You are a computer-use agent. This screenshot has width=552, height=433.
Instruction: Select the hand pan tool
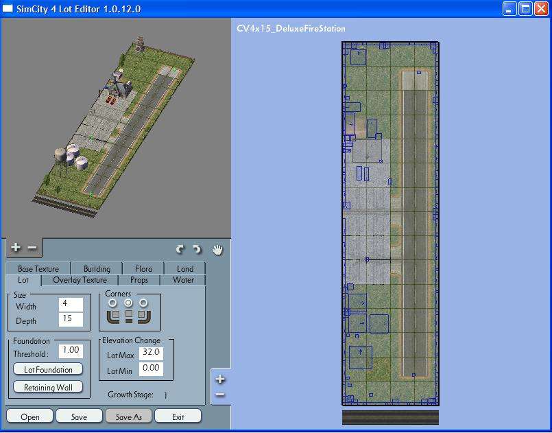point(217,250)
